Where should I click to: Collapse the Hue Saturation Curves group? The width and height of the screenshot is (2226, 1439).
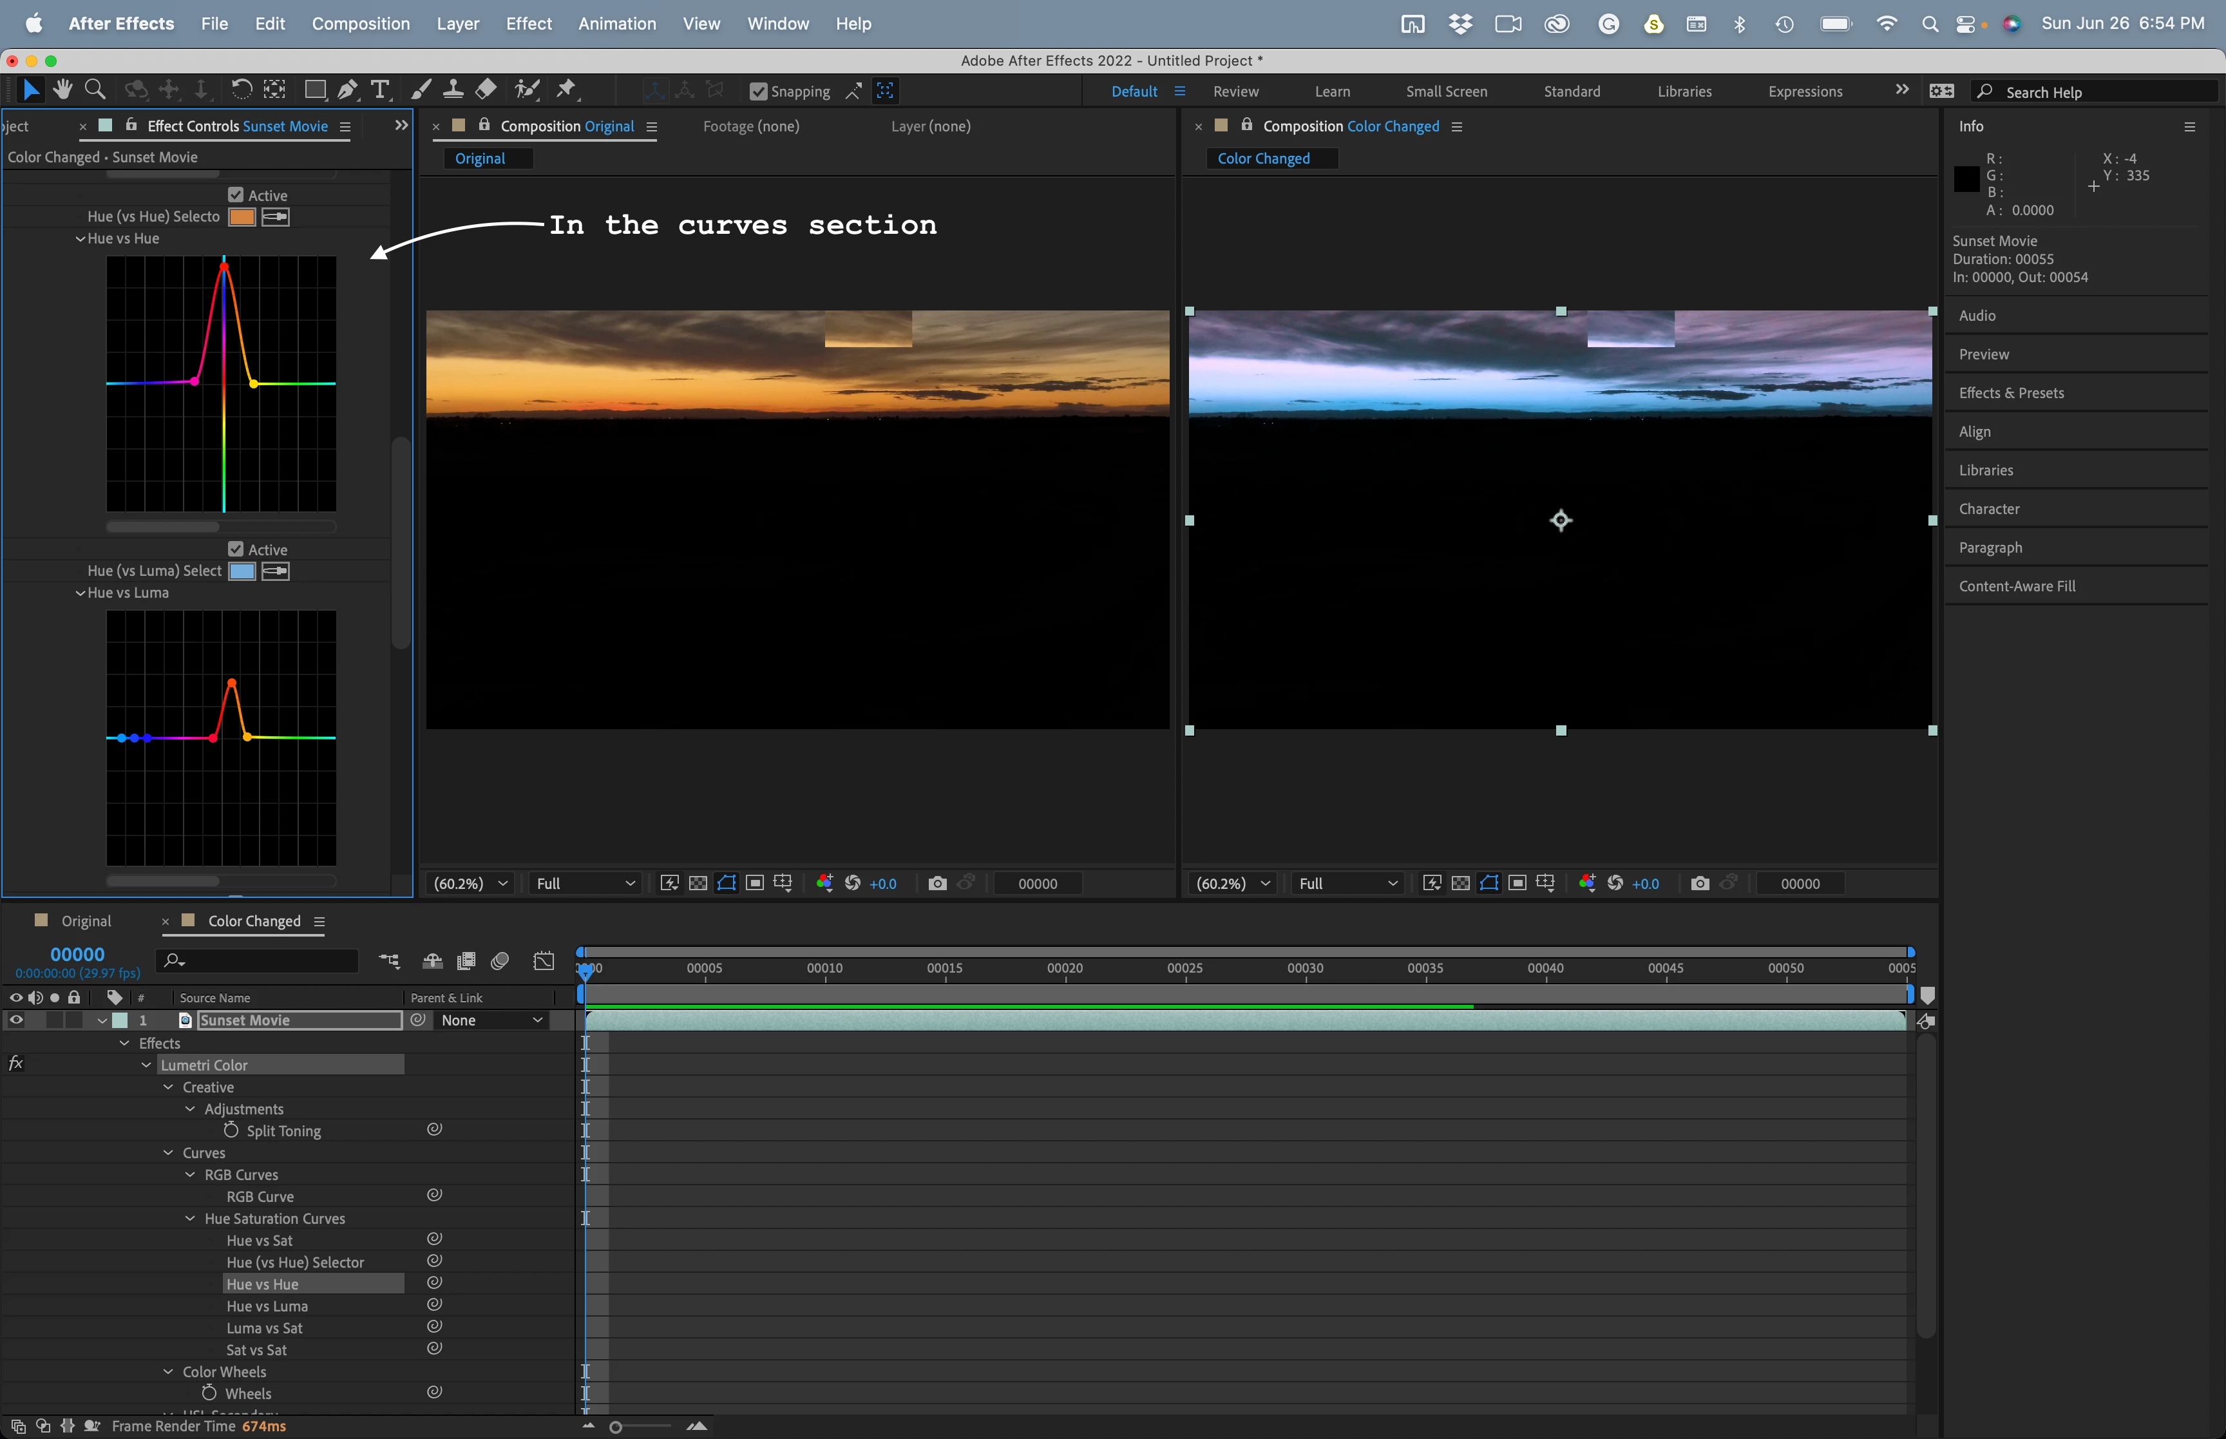point(191,1219)
